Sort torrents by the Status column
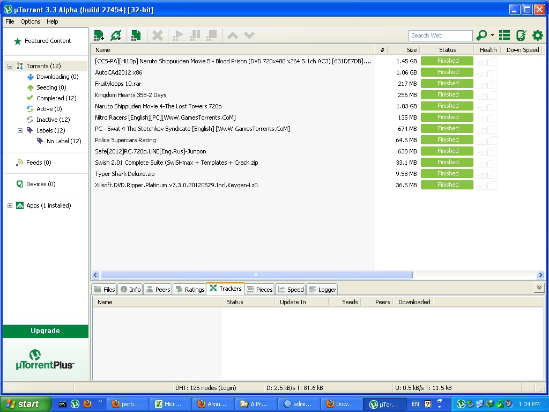 pos(447,50)
